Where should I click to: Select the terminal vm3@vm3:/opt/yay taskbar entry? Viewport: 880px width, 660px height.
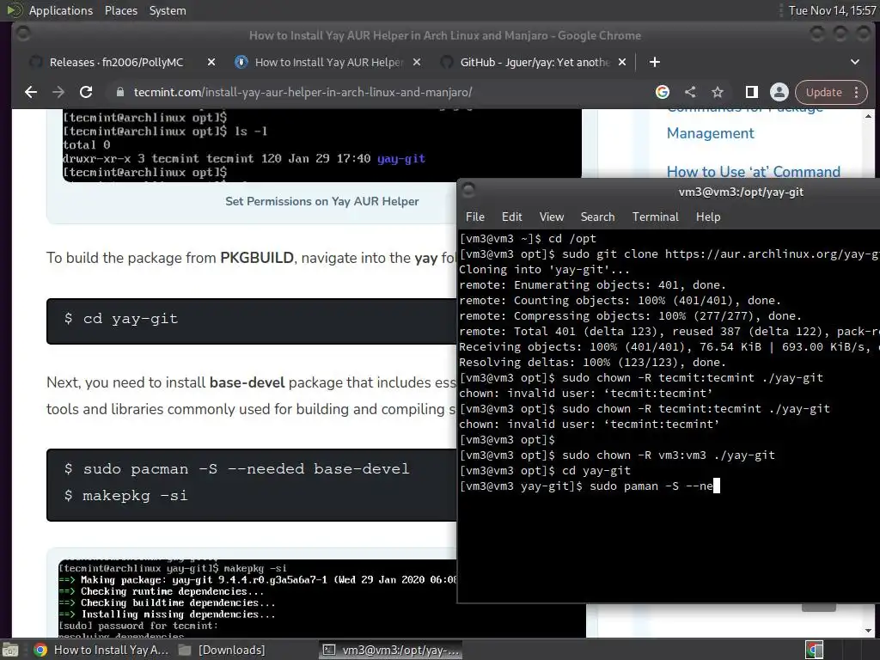(x=391, y=650)
